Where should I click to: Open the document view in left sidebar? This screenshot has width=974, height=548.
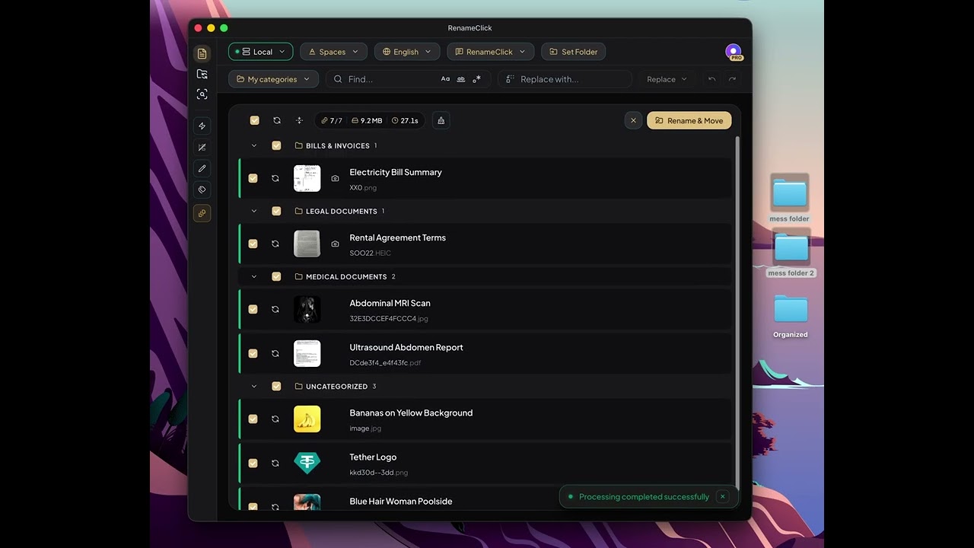click(x=202, y=53)
